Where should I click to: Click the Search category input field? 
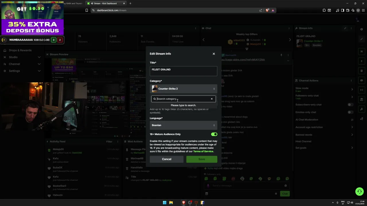[183, 99]
